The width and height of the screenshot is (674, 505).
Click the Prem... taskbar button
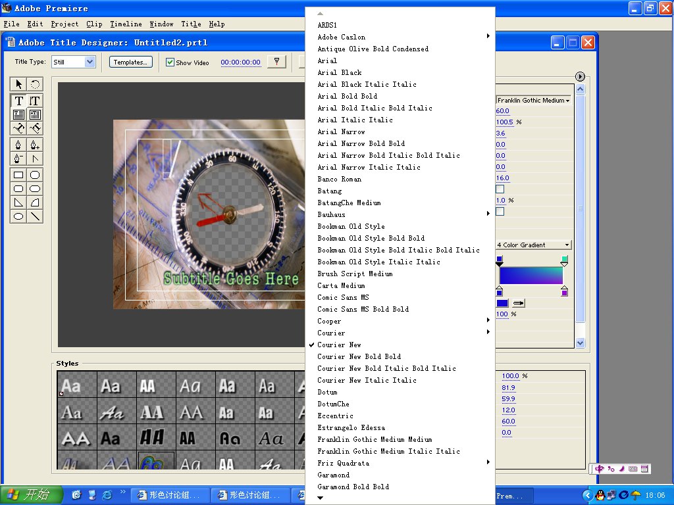click(x=514, y=496)
